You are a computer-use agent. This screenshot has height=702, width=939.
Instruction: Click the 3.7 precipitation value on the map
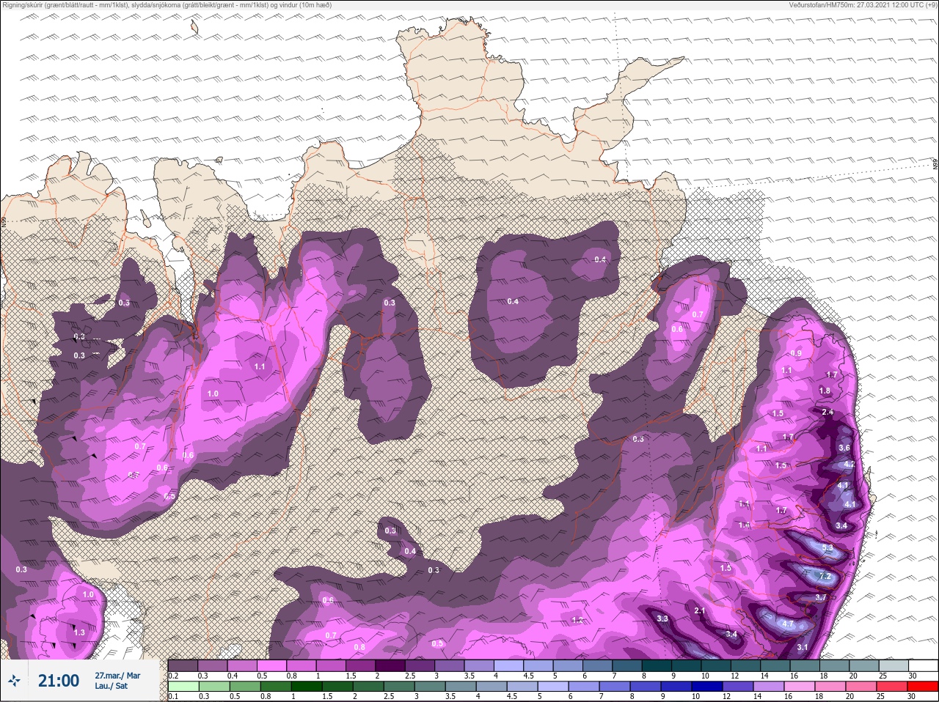(821, 598)
